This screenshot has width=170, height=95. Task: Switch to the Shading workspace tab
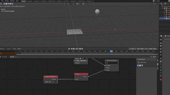59,1
